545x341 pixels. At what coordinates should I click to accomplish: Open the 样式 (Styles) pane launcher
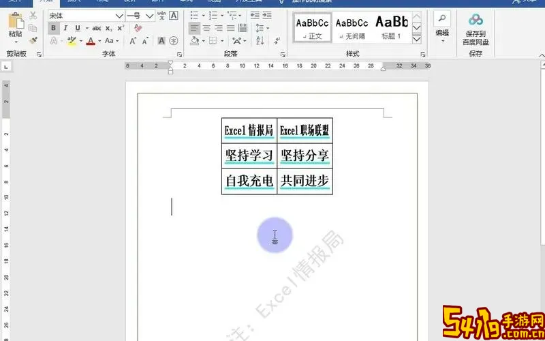coord(422,55)
